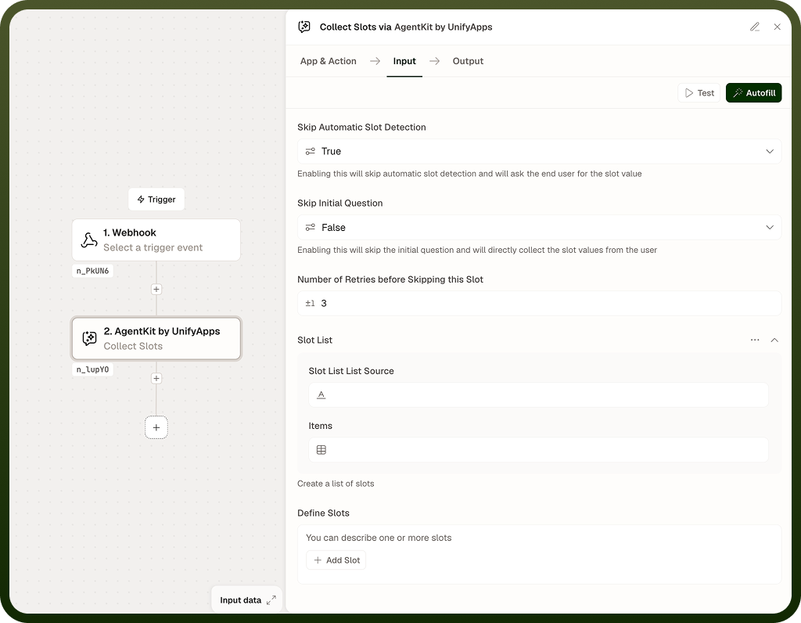Collapse the Slot List section
The image size is (801, 623).
click(x=774, y=340)
